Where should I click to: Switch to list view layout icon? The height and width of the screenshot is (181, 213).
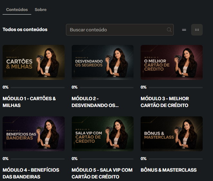(184, 30)
